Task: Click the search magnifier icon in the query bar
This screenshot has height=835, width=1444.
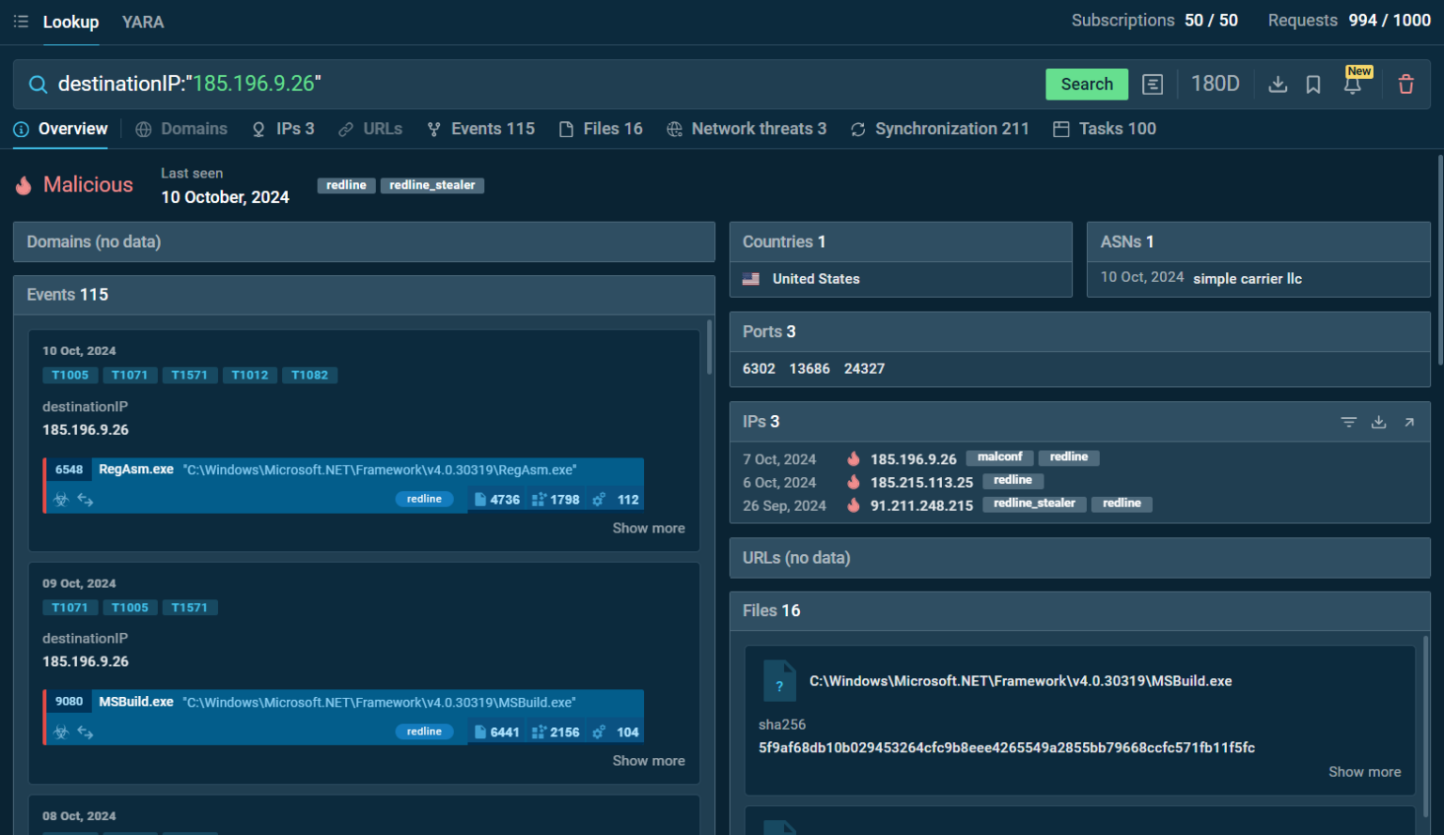Action: coord(38,84)
